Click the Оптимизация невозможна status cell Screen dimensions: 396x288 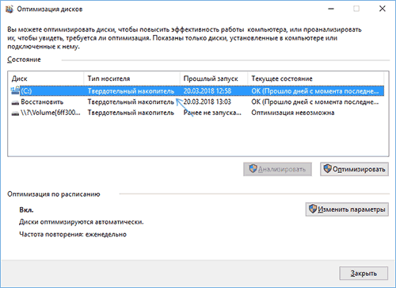(293, 113)
